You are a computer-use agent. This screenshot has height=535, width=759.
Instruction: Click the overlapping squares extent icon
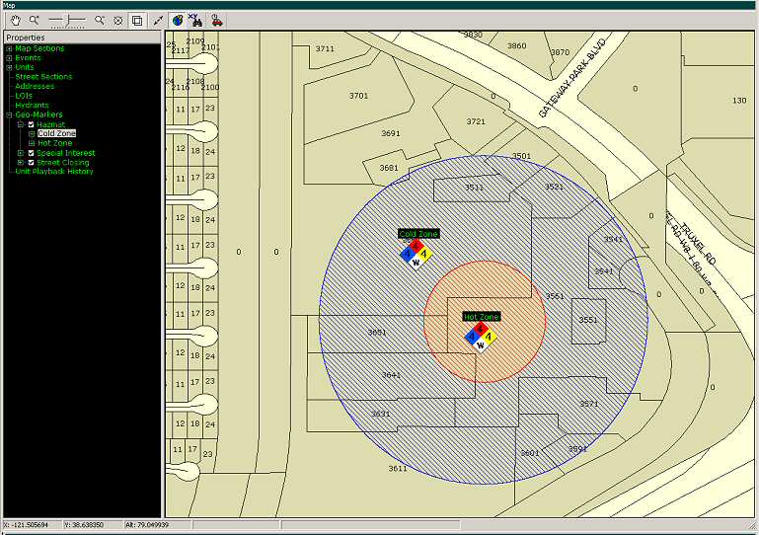pyautogui.click(x=137, y=20)
